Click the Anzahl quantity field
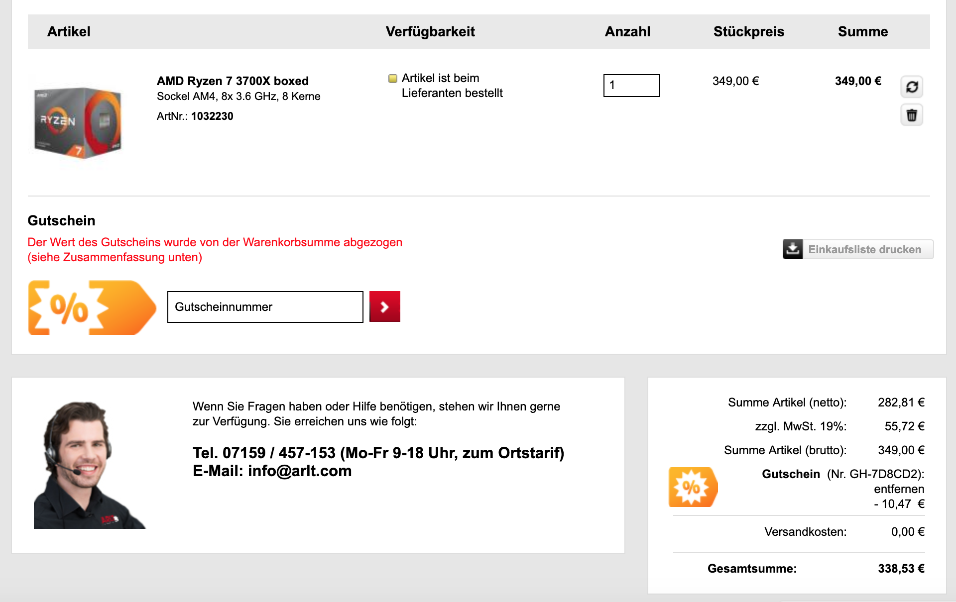 coord(631,86)
